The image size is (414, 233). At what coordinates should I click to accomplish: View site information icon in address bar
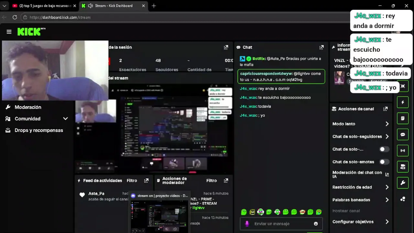click(x=25, y=17)
